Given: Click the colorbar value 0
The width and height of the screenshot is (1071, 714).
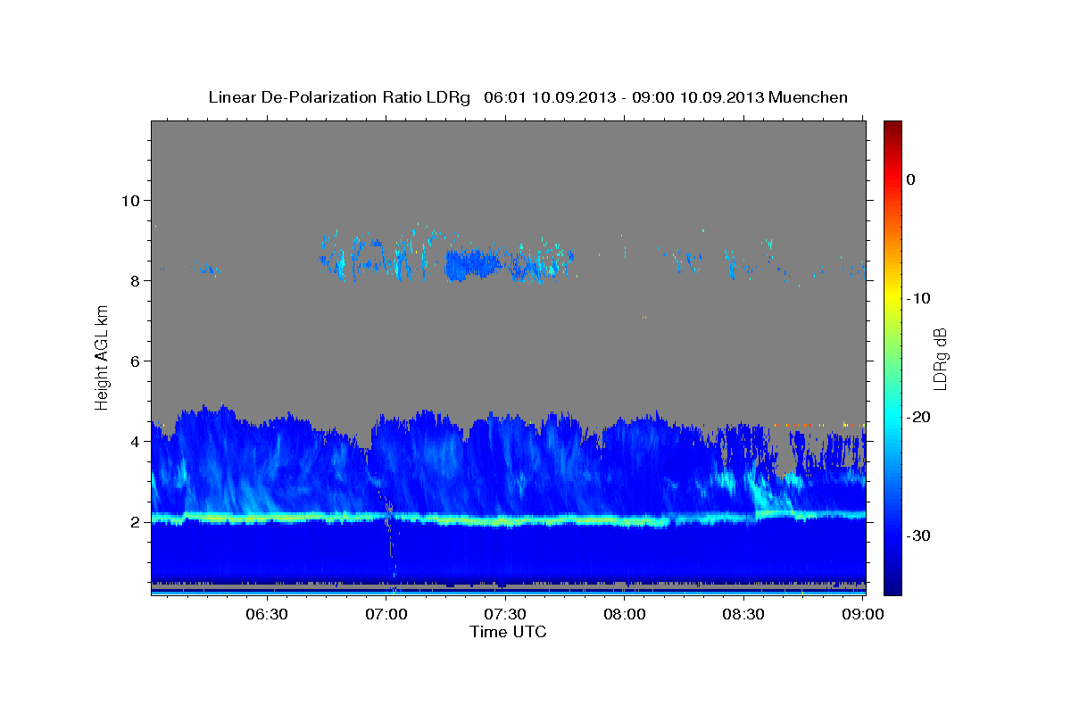Looking at the screenshot, I should click(x=911, y=179).
